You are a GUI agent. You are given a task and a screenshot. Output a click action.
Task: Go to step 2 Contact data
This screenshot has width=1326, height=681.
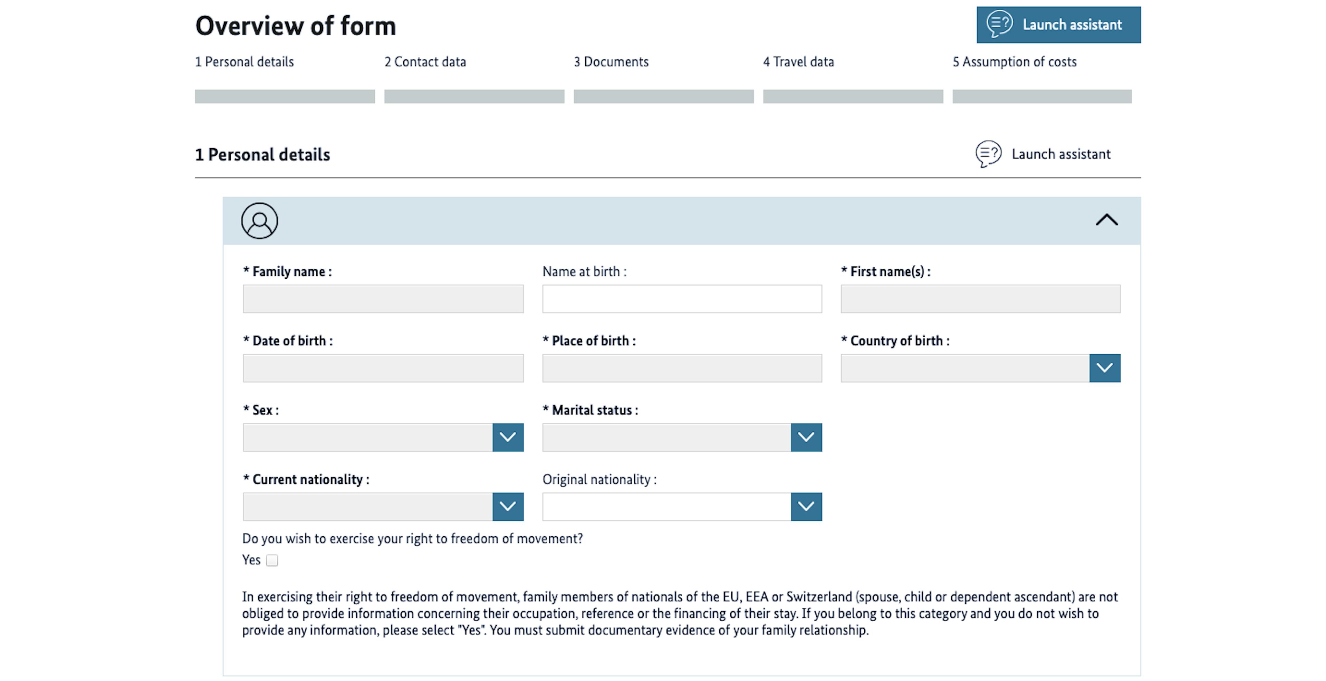point(425,62)
